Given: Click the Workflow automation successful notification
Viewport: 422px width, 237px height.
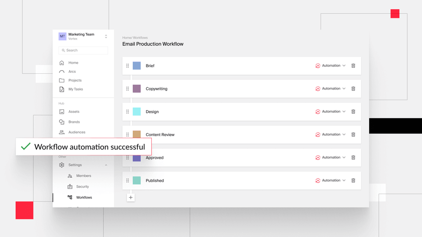Looking at the screenshot, I should click(x=84, y=147).
